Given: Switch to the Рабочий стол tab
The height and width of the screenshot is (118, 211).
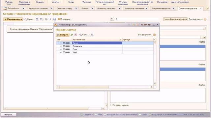Looking at the screenshot, I should pos(14,9).
